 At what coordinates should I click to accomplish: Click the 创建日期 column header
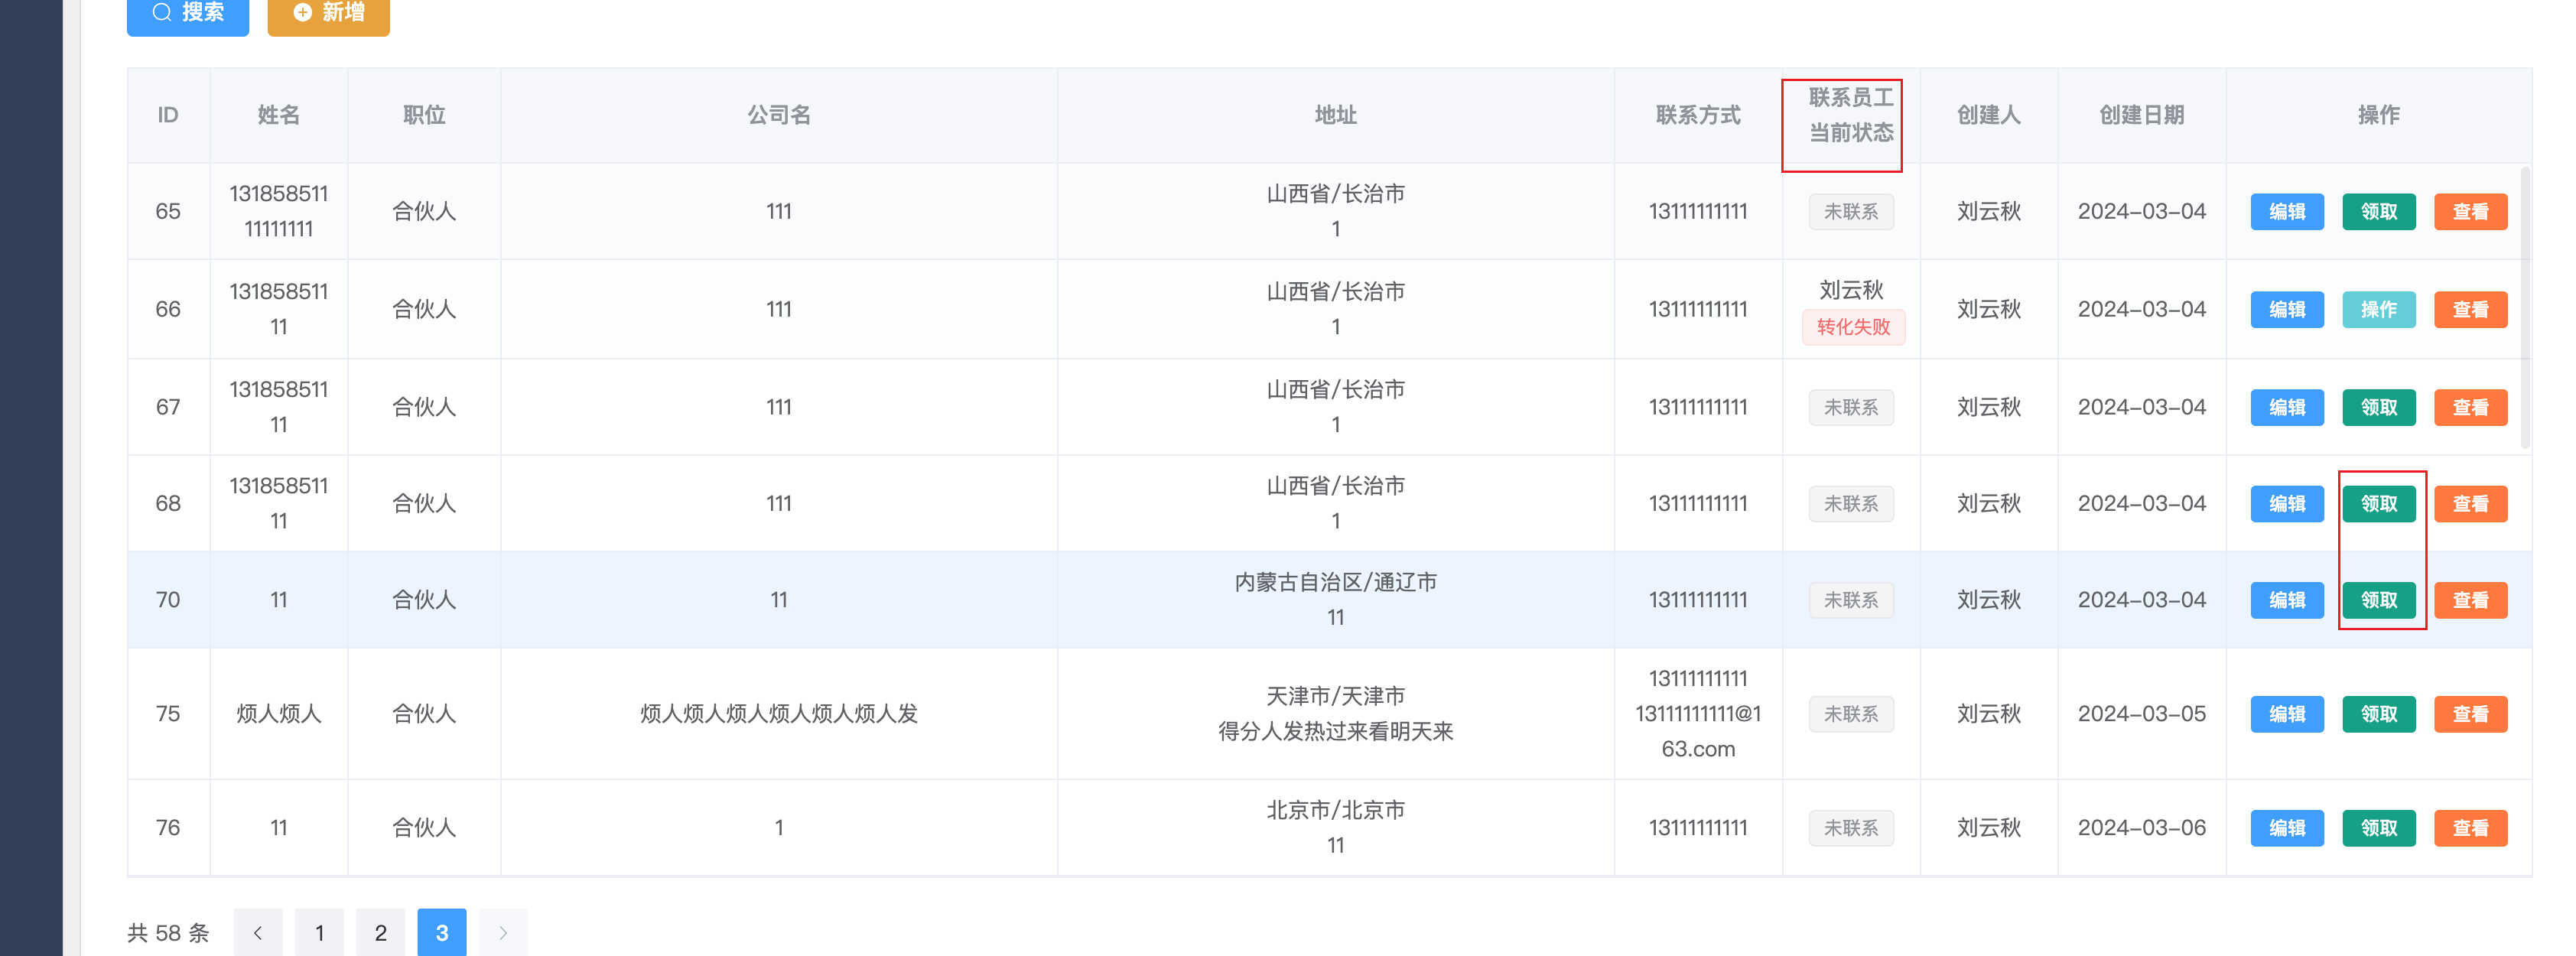2141,115
